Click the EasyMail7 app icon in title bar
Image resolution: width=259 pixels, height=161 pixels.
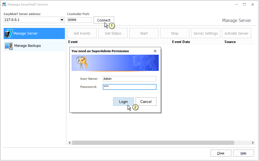[4, 4]
